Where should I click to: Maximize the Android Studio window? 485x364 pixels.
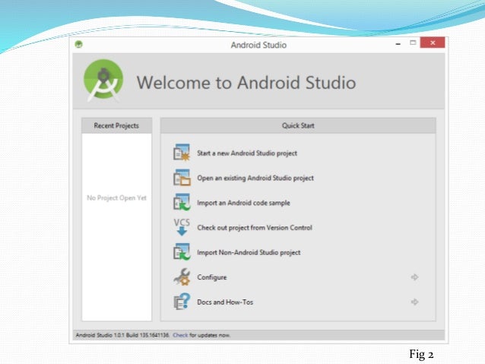pos(413,43)
